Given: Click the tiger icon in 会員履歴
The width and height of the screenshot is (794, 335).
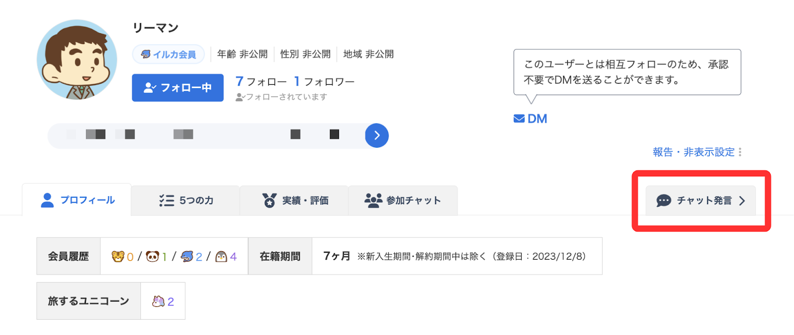Looking at the screenshot, I should click(118, 256).
